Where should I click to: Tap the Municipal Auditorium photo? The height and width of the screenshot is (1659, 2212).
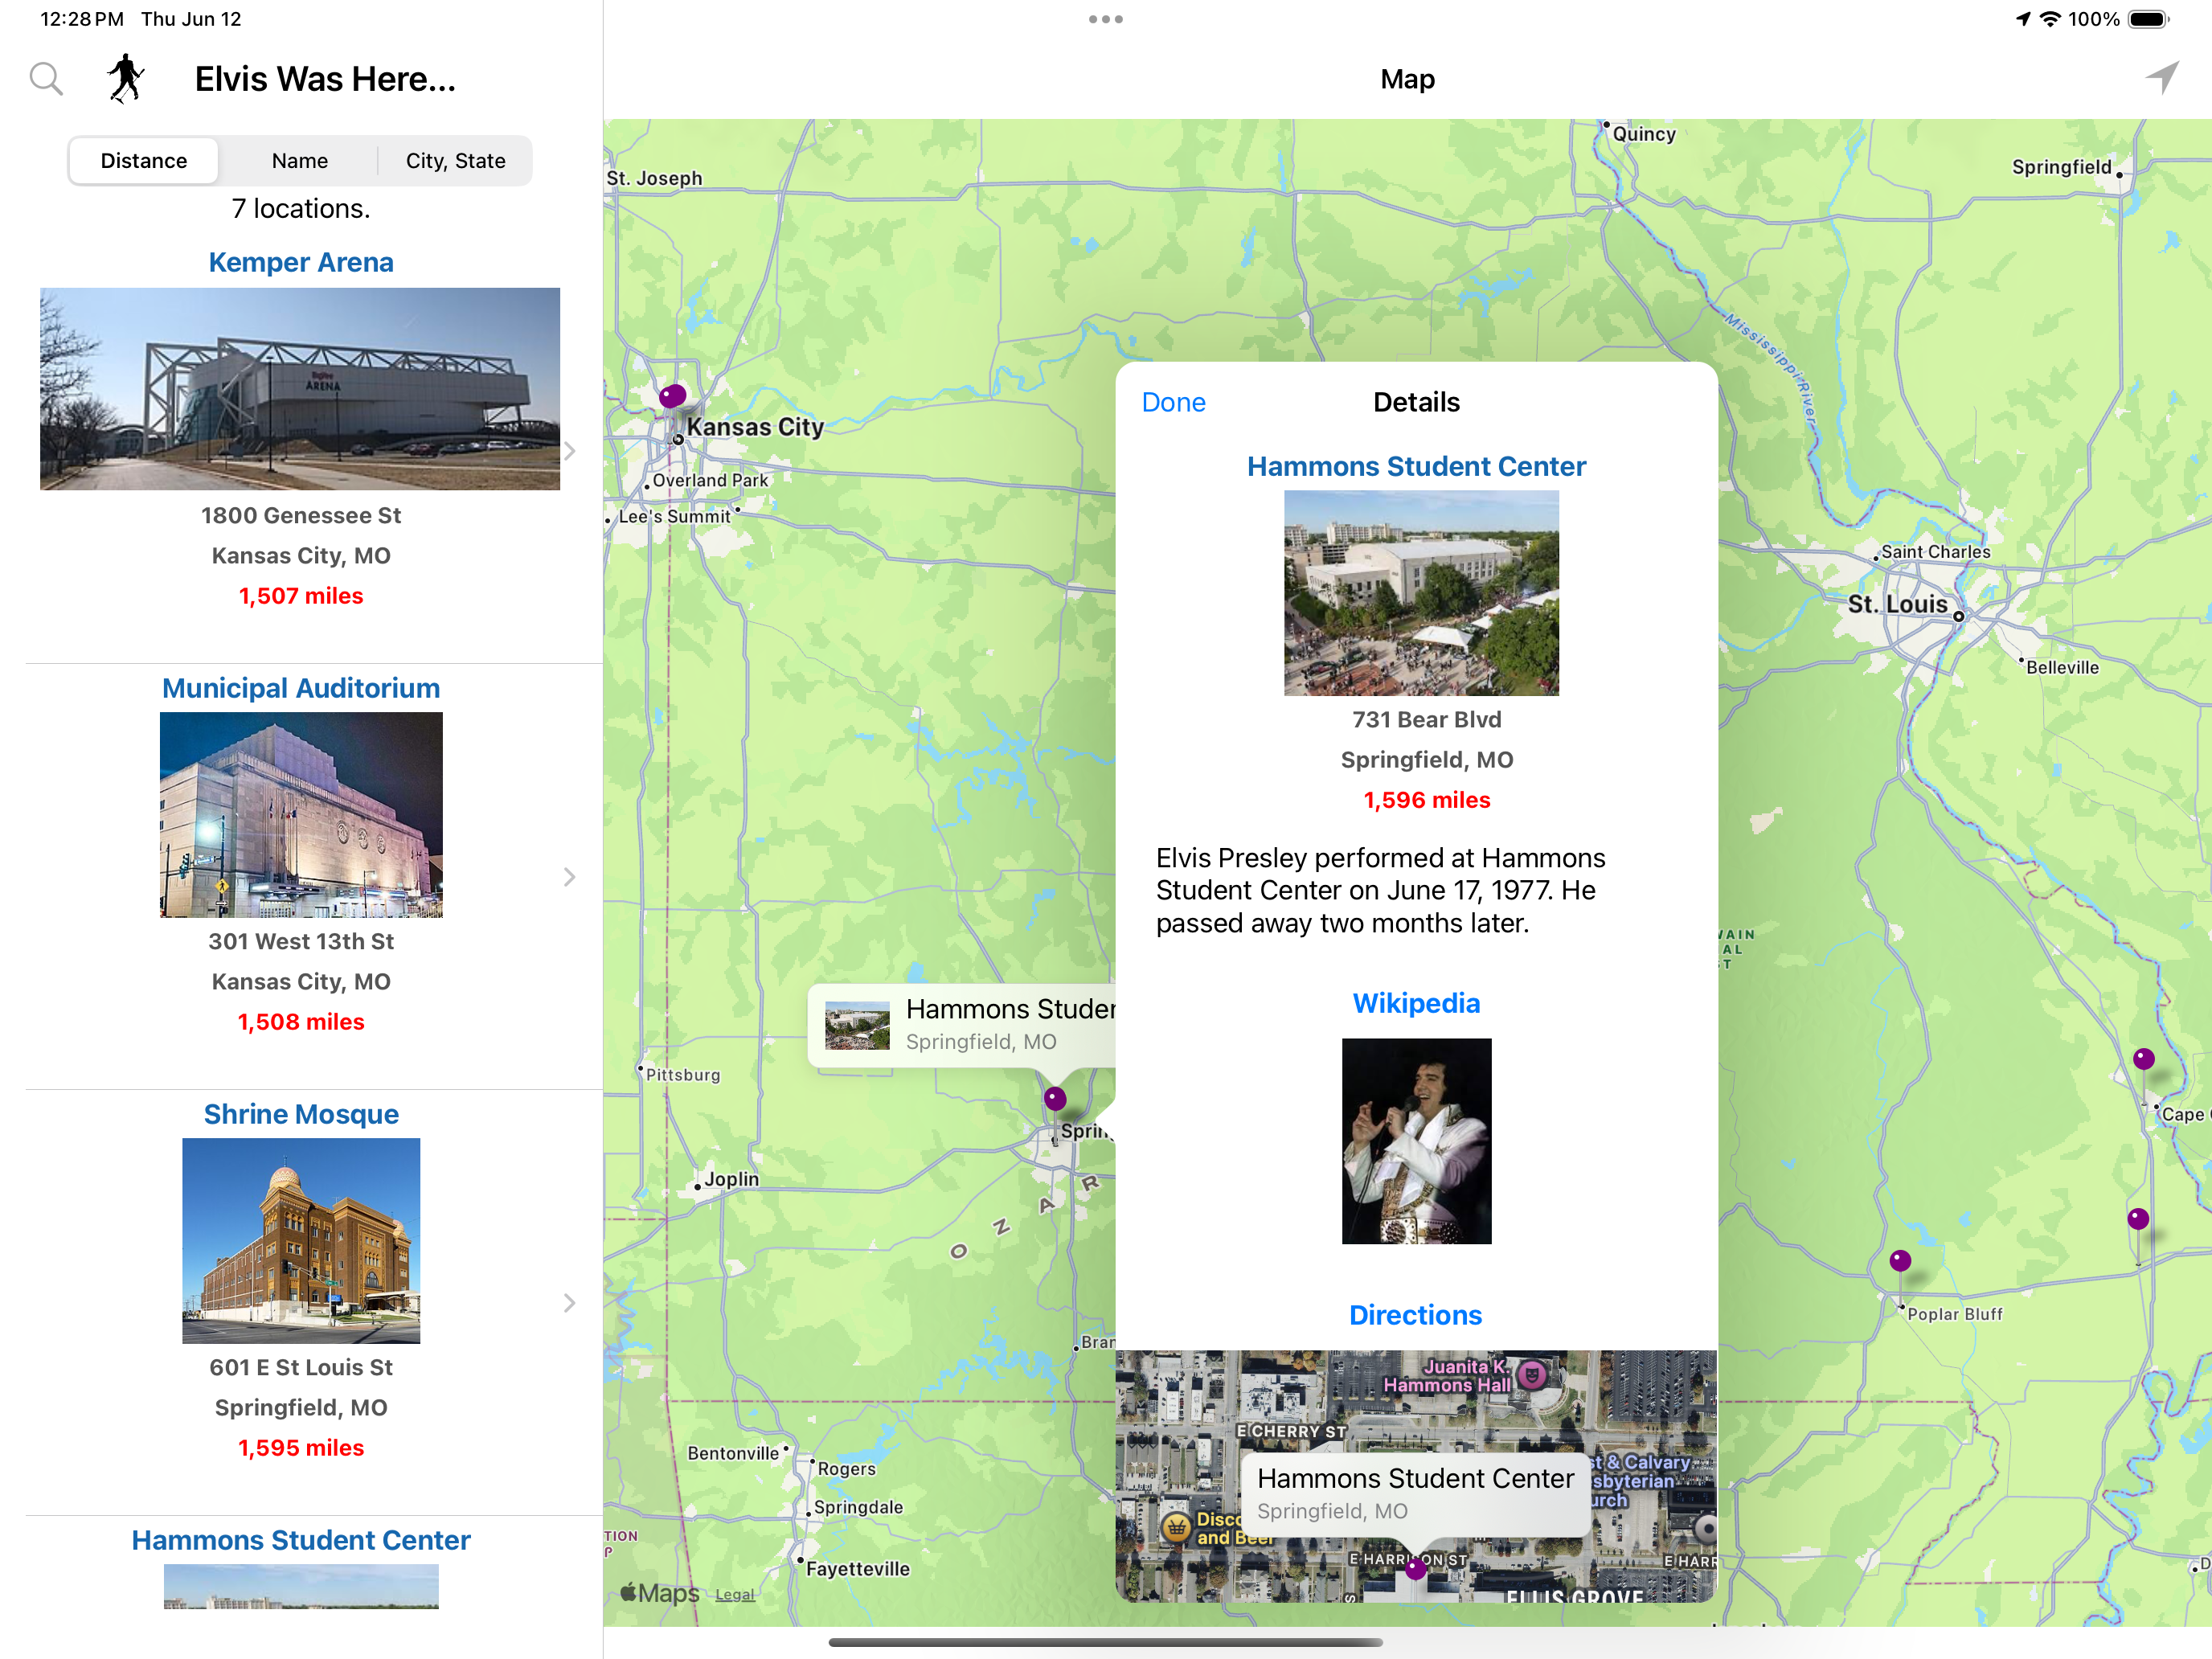301,815
